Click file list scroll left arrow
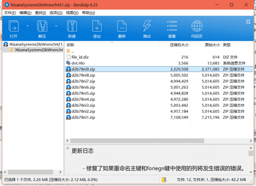Screen dimensions: 256x186 [67, 141]
